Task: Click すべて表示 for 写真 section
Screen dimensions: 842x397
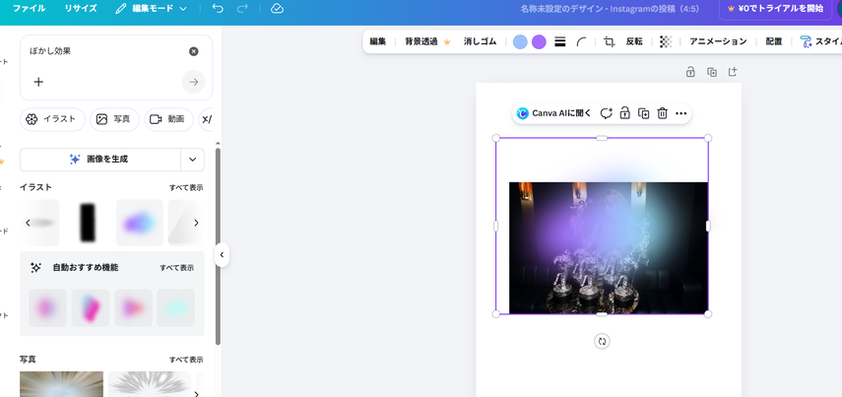Action: (x=186, y=360)
